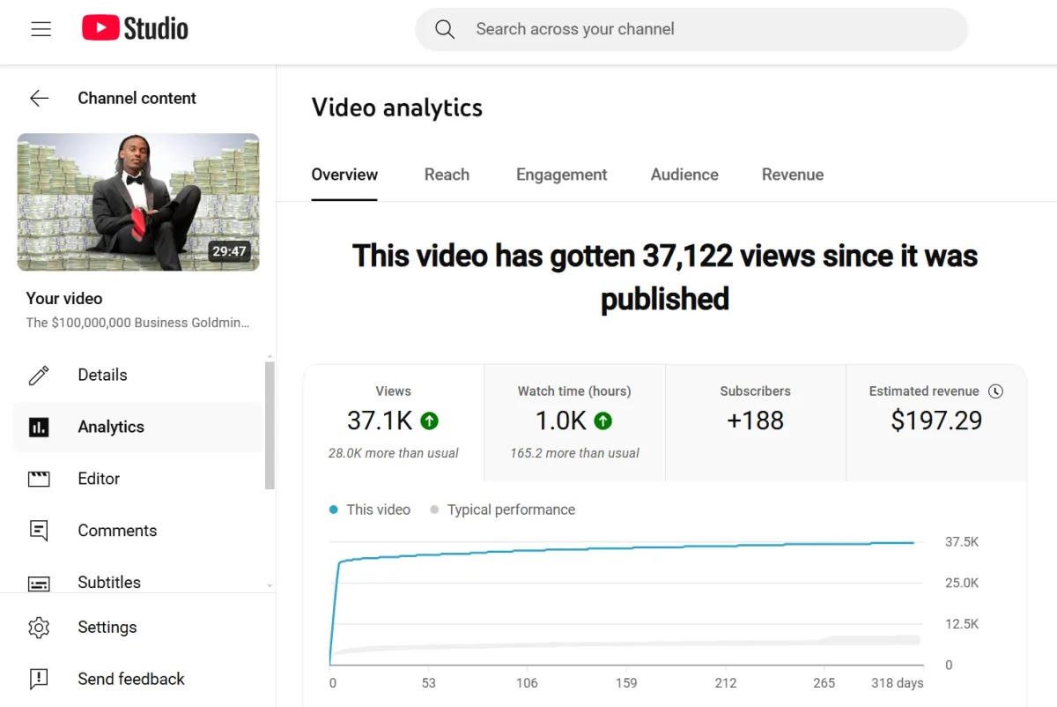Image resolution: width=1057 pixels, height=707 pixels.
Task: Open Settings from the sidebar
Action: (x=138, y=628)
